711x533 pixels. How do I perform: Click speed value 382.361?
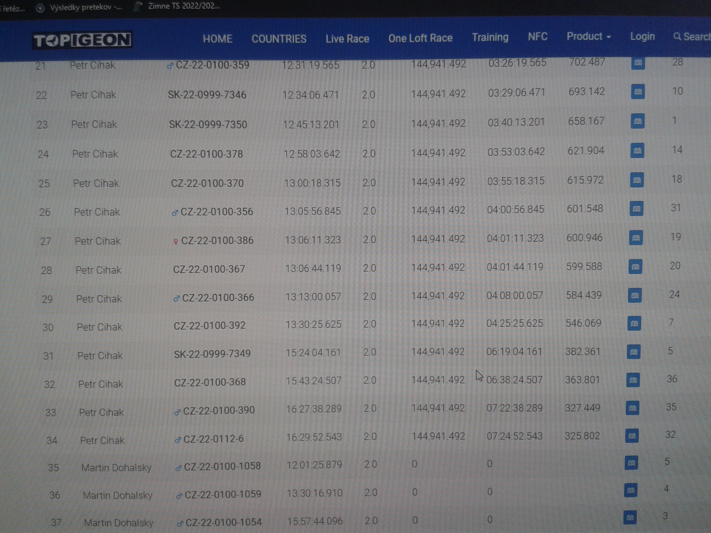tap(583, 351)
